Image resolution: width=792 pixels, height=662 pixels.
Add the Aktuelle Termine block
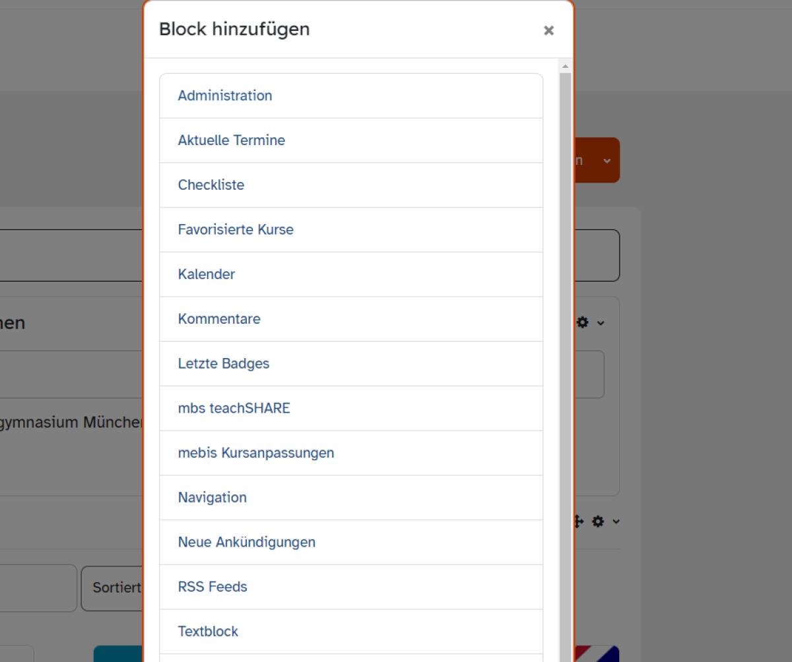coord(351,140)
